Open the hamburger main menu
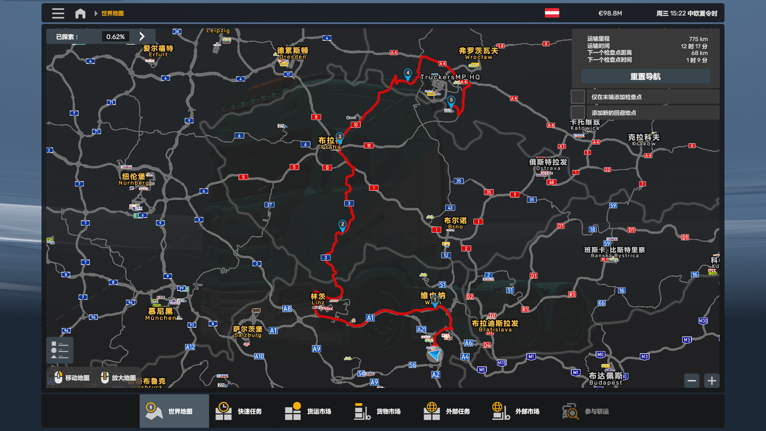The image size is (766, 431). (x=58, y=13)
